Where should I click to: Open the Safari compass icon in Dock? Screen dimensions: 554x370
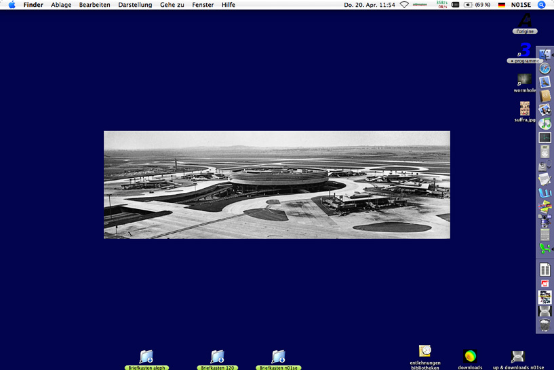(x=545, y=69)
